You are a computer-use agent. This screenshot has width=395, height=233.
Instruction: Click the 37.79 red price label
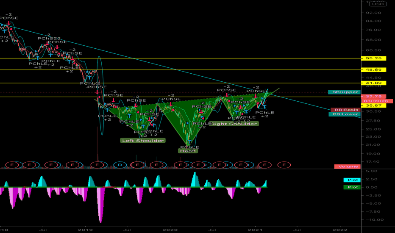point(373,96)
